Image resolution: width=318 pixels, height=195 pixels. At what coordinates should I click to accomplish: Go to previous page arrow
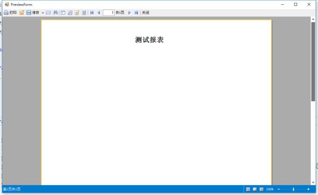pos(99,13)
